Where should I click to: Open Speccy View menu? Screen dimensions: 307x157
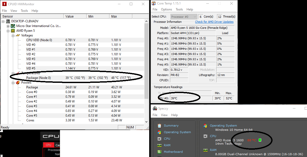tap(164, 115)
